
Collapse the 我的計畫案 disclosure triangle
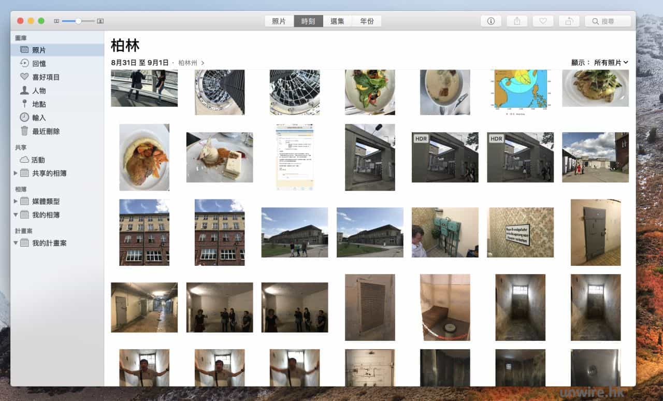coord(16,242)
